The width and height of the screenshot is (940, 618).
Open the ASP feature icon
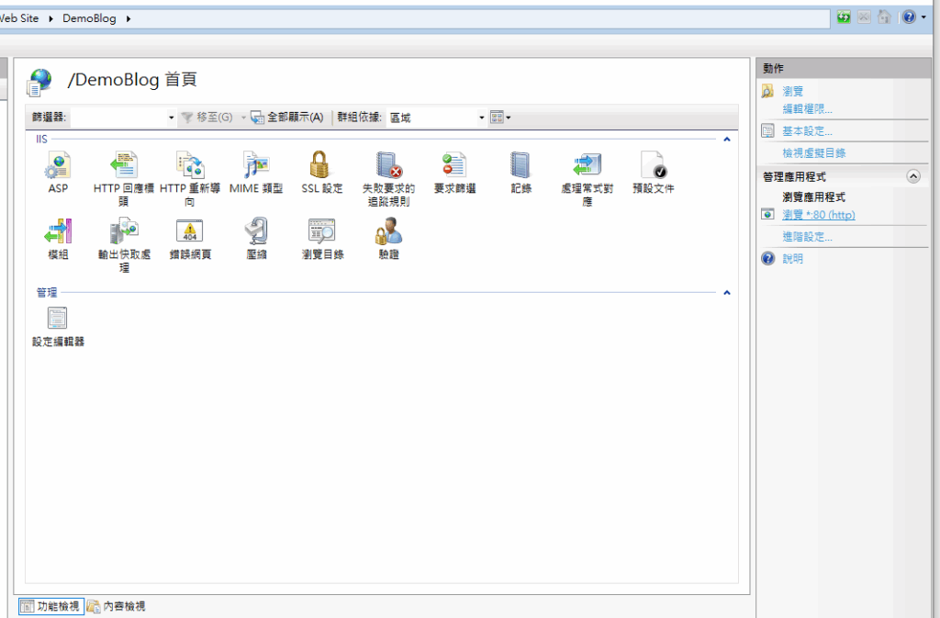[58, 166]
